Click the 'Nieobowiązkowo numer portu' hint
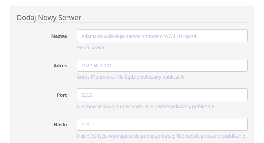264x143 pixels. coord(146,106)
